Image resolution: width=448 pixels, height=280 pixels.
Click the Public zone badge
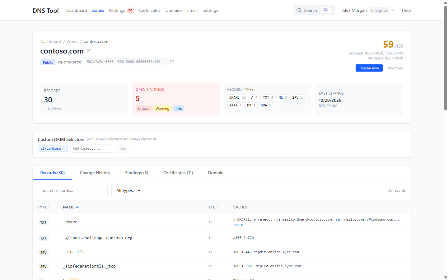[48, 62]
